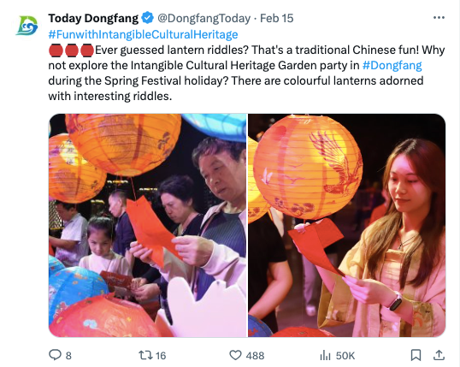
Task: Like the post with heart icon
Action: [x=235, y=355]
